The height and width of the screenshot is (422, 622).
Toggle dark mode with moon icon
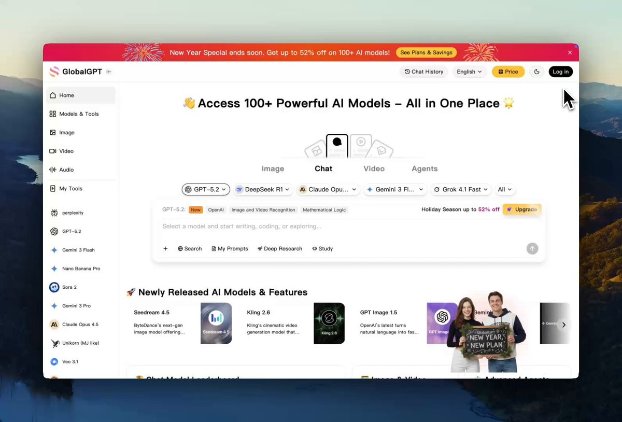536,72
